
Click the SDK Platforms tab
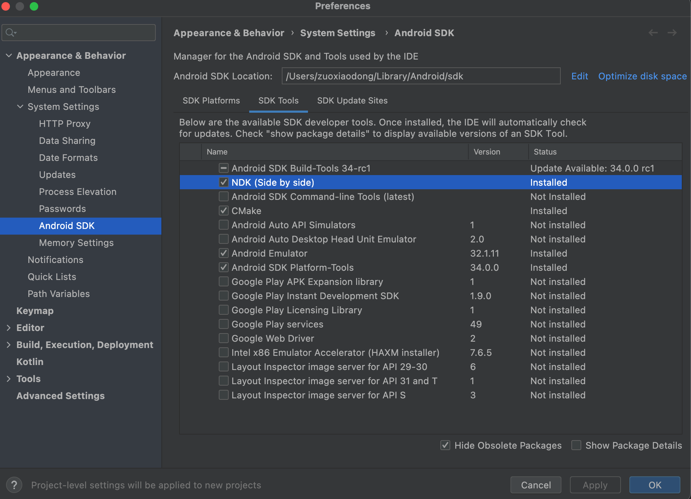211,101
